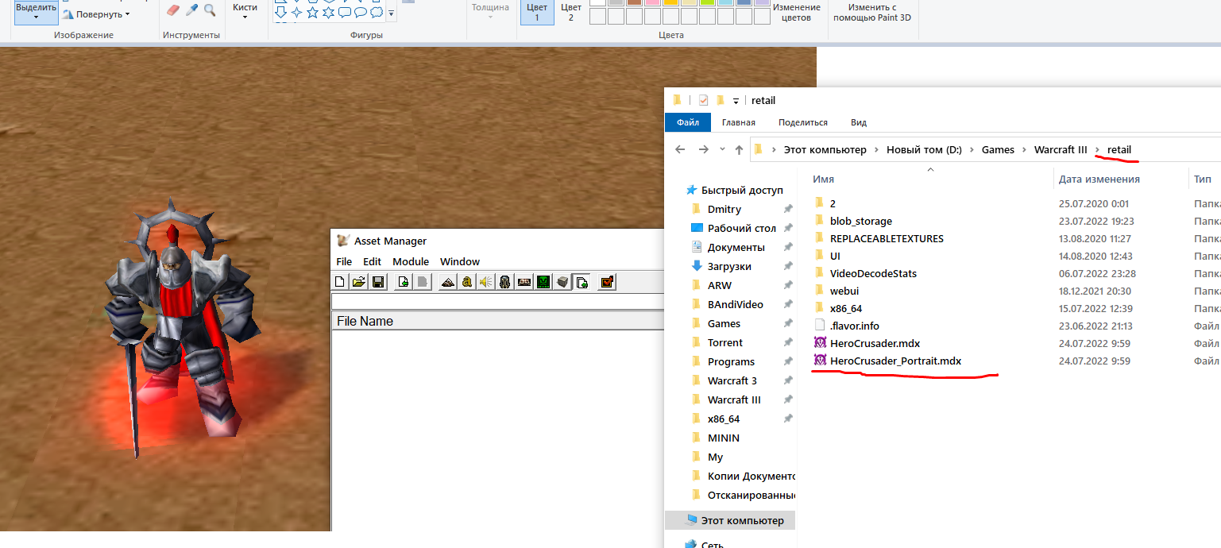The height and width of the screenshot is (548, 1221).
Task: Go forward in Explorer navigation
Action: pyautogui.click(x=703, y=149)
